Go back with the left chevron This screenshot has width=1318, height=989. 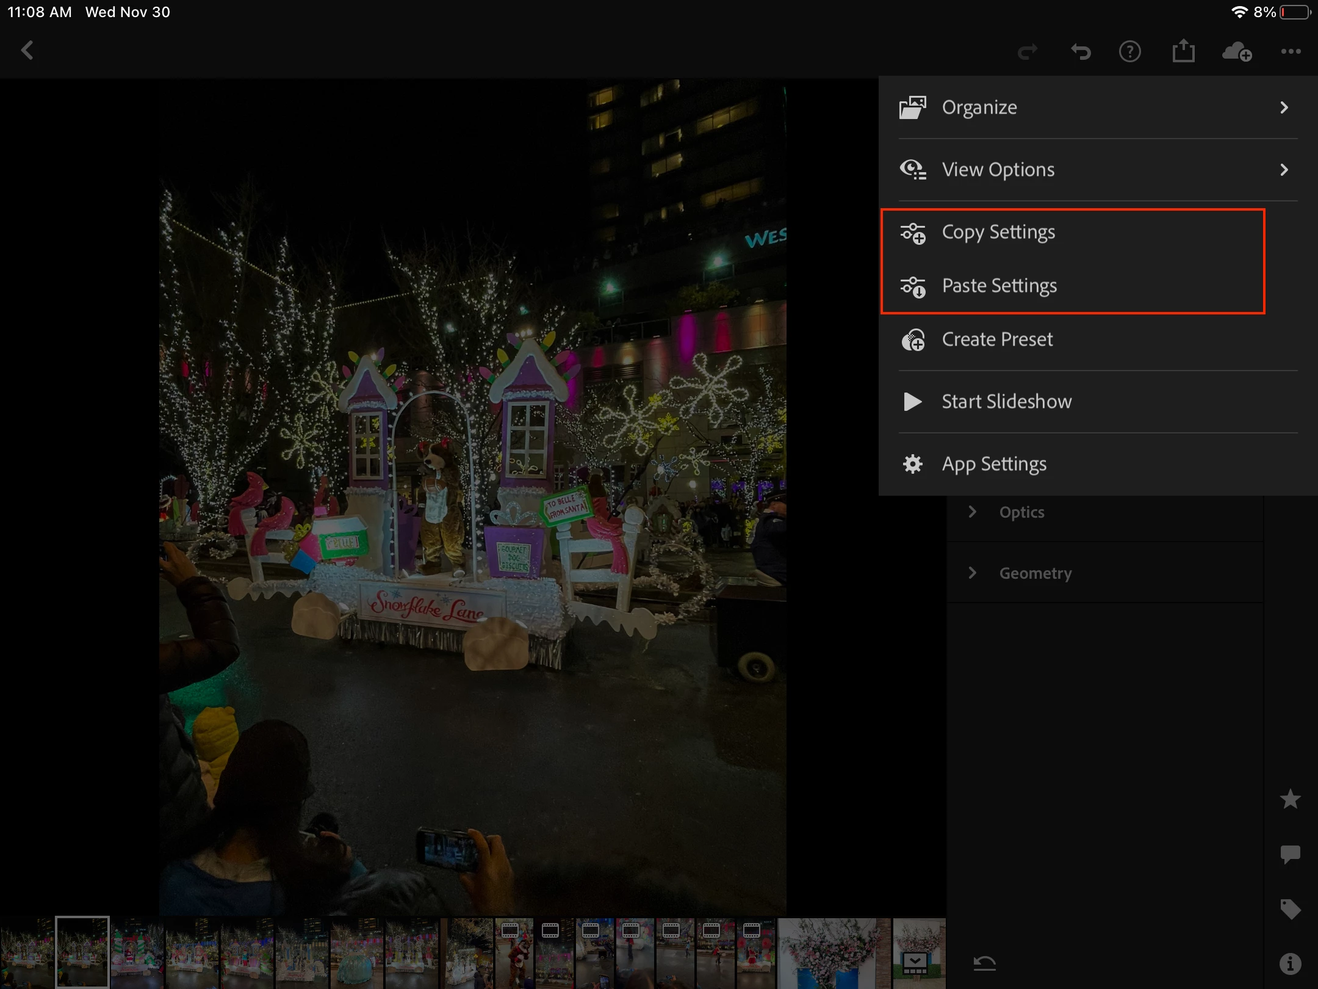[27, 51]
